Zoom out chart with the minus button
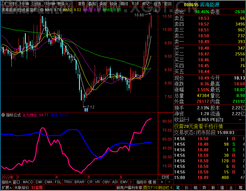This screenshot has height=191, width=246. 169,182
